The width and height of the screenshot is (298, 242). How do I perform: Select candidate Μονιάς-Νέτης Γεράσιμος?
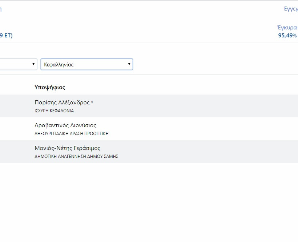click(67, 148)
